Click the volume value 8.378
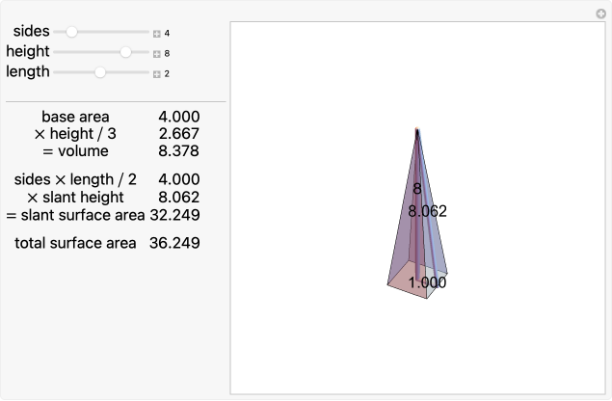Viewport: 612px width, 401px height. [x=178, y=151]
